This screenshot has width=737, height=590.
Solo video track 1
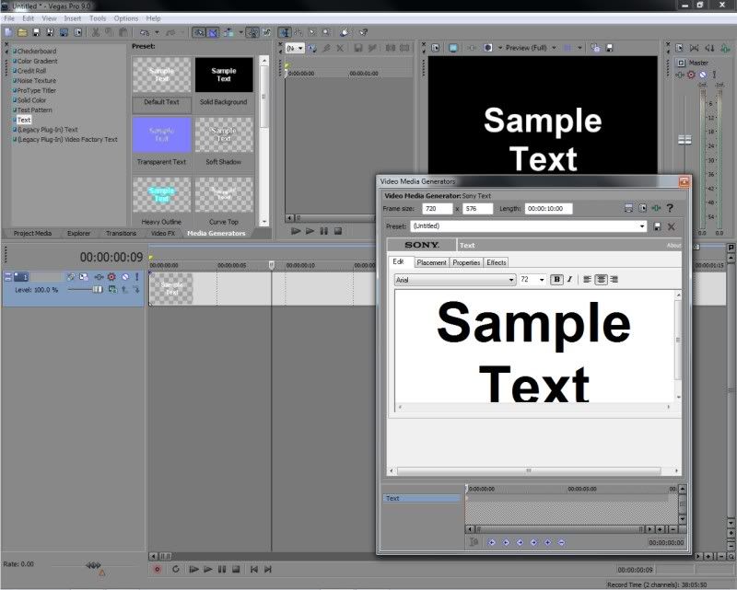click(136, 277)
